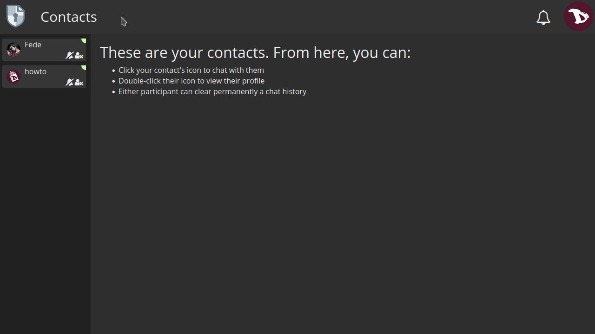Click the Contacts page title
This screenshot has height=334, width=595.
(68, 17)
